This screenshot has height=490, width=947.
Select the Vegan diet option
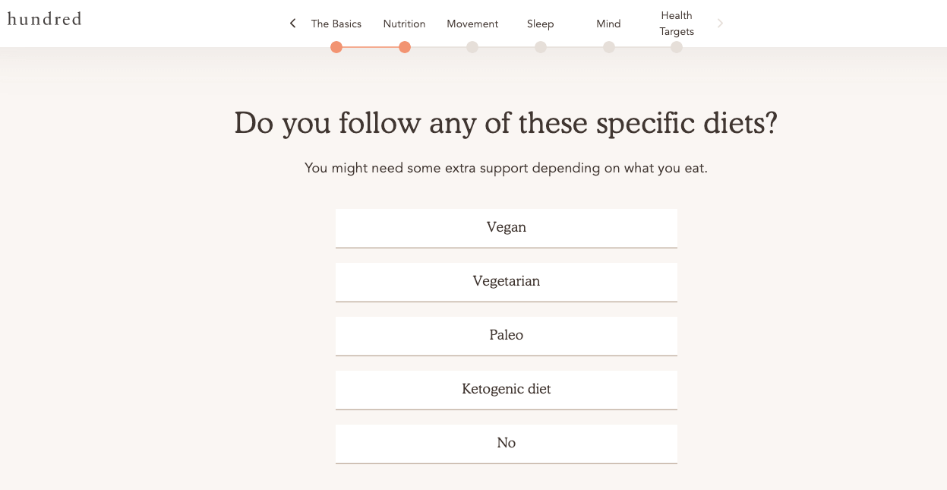point(507,228)
